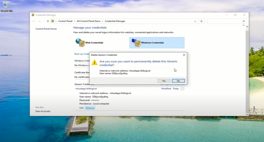Click the masked Password value
This screenshot has width=264, height=142.
coord(95,100)
